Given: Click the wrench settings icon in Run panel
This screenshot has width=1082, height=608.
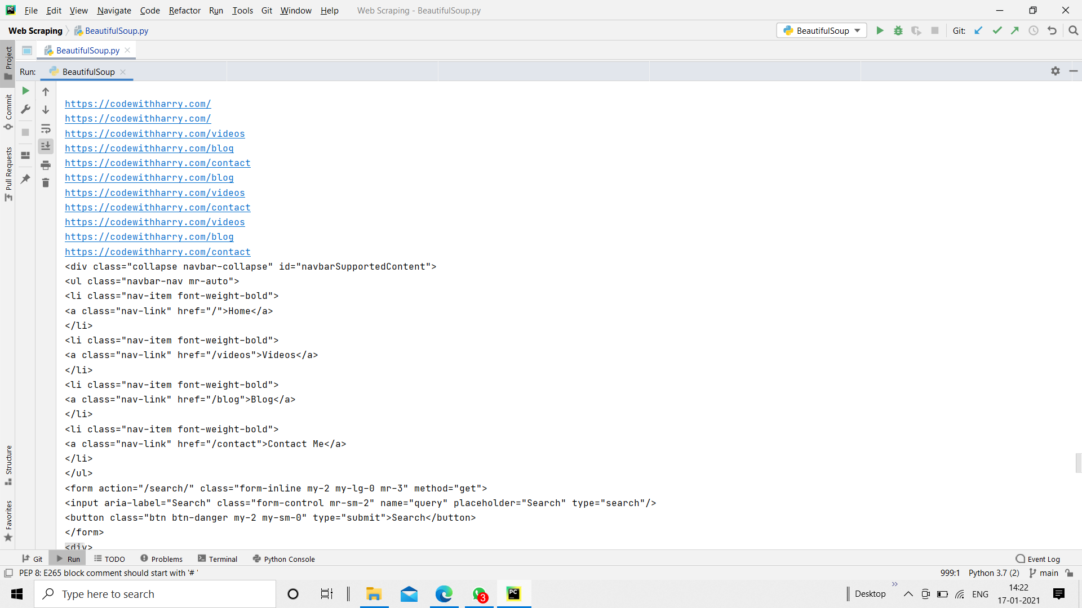Looking at the screenshot, I should (25, 109).
